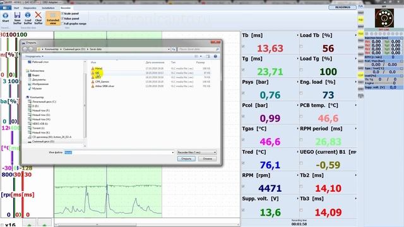404x227 pixels.
Task: Open the address bar history dropdown
Action: (169, 49)
